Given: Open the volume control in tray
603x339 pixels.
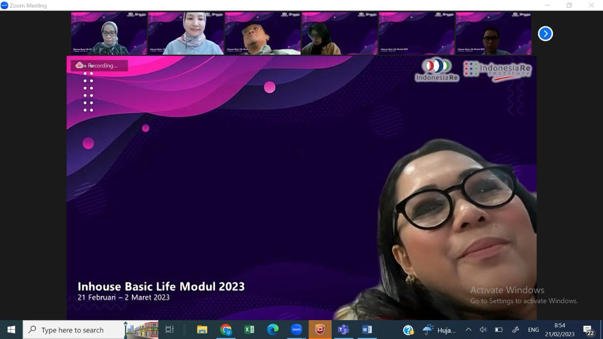Looking at the screenshot, I should (x=483, y=330).
